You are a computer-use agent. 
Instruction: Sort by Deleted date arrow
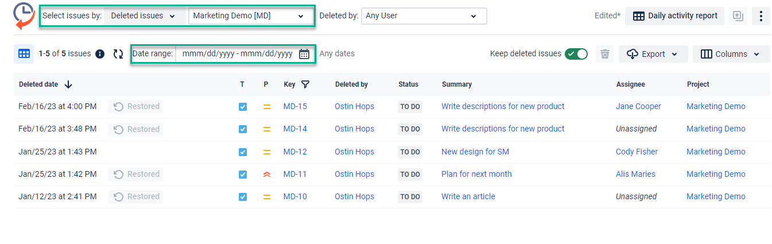[x=68, y=84]
